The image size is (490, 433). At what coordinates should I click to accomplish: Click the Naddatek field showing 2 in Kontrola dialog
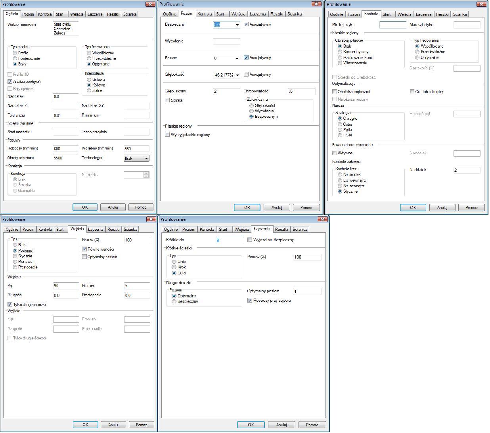[x=467, y=170]
